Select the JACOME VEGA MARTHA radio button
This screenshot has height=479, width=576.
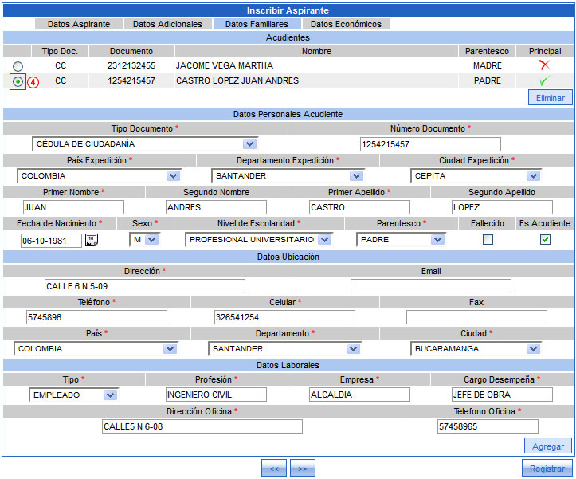pyautogui.click(x=18, y=66)
